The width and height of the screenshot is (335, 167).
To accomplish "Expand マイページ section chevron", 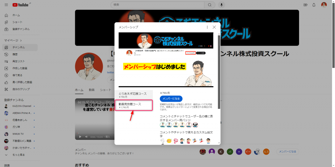I will tap(21, 41).
